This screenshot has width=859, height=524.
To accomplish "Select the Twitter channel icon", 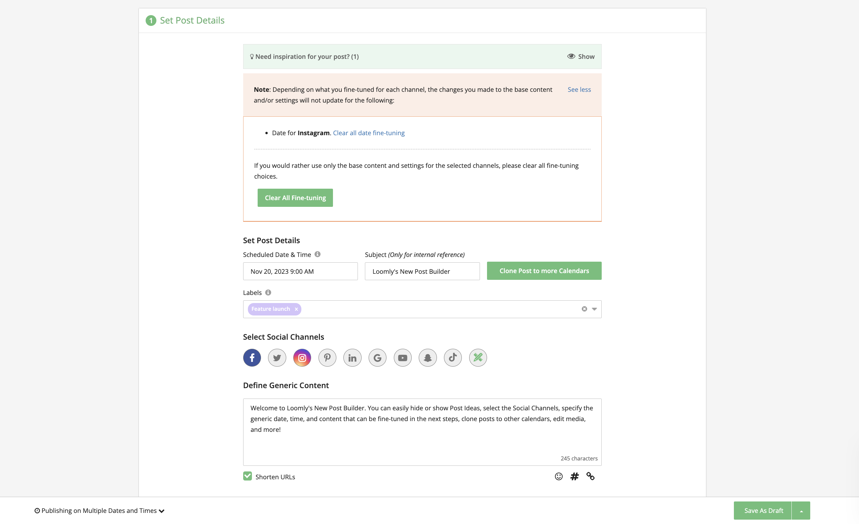I will [x=277, y=358].
